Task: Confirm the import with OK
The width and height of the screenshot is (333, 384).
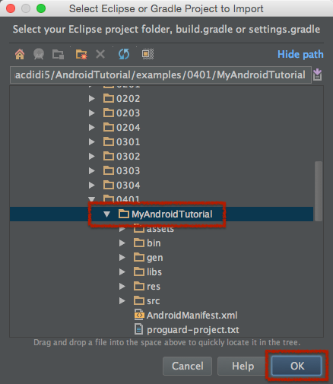Action: click(297, 366)
